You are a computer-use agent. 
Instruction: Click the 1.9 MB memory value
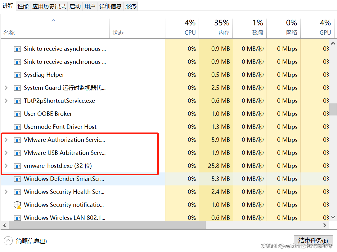(221, 153)
